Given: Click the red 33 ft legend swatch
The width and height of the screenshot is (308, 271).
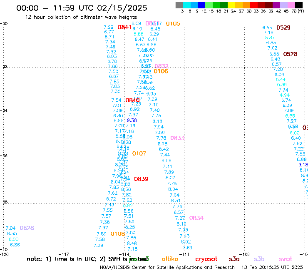Looking at the screenshot, I should coord(254,5).
